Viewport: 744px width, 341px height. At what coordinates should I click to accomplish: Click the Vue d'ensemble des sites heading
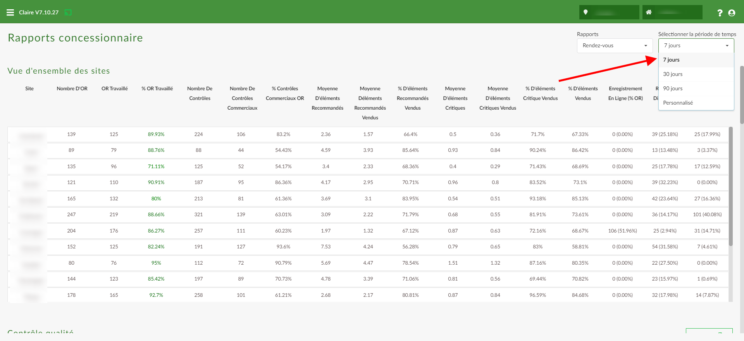59,71
